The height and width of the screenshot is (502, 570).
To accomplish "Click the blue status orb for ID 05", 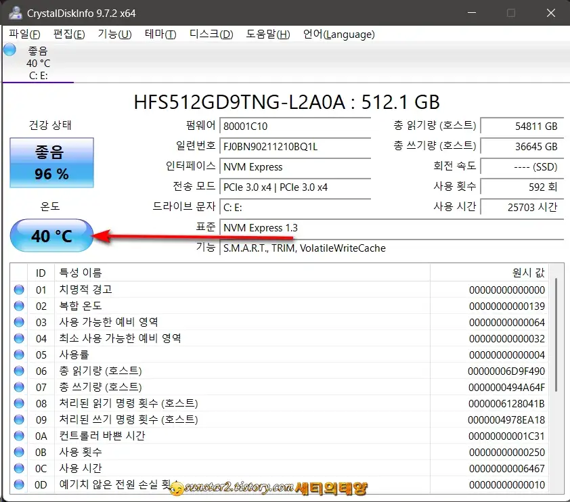I will [19, 355].
